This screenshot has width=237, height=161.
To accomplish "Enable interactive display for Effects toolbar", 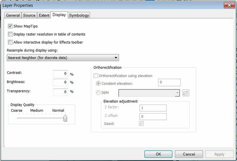I will 10,42.
